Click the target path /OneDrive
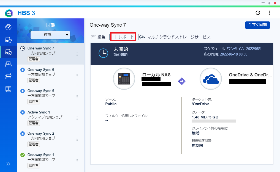 point(200,104)
